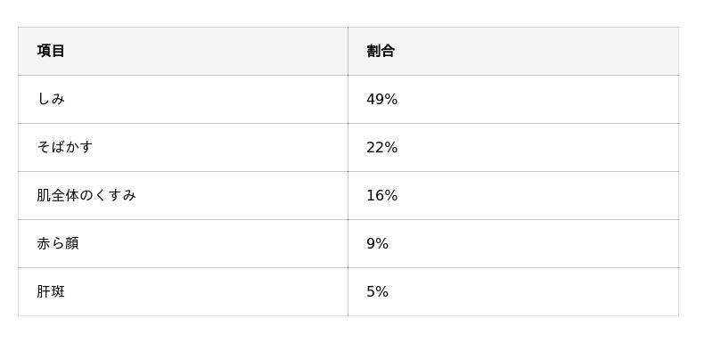Click the 項目 column header
Viewport: 713px width, 343px height.
tap(183, 51)
